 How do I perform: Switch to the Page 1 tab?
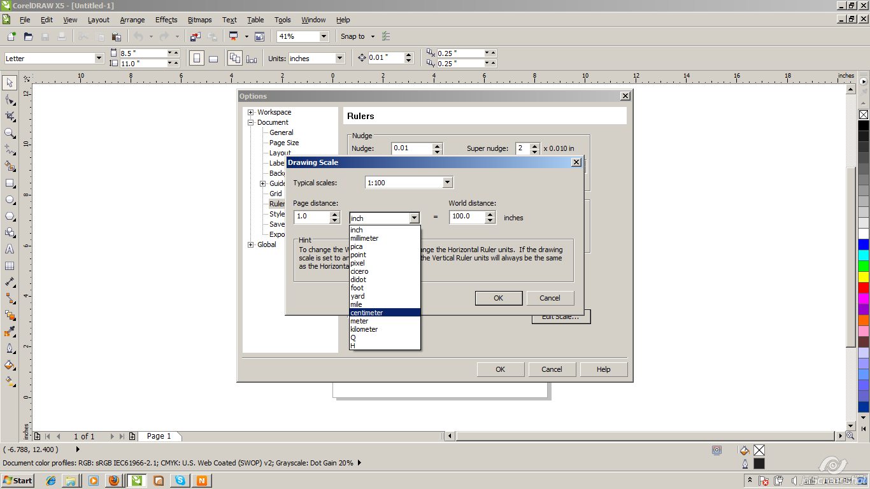(x=159, y=436)
